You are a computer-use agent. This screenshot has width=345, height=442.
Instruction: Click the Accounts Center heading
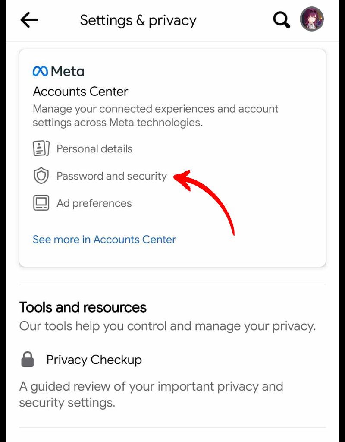point(81,92)
